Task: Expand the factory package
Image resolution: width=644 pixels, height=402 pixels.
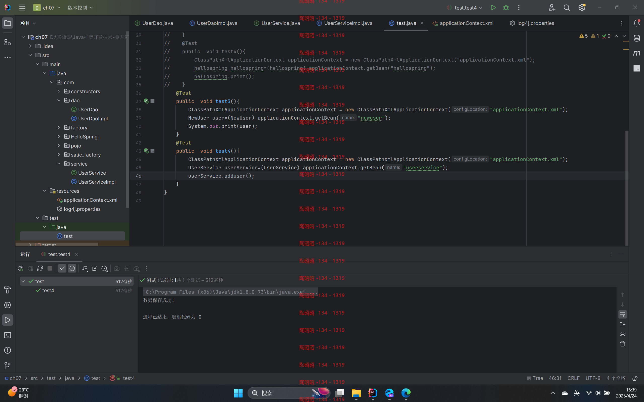Action: (59, 127)
